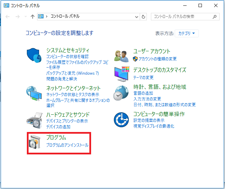Open the recent locations dropdown arrow
225x189 pixels.
(25, 17)
